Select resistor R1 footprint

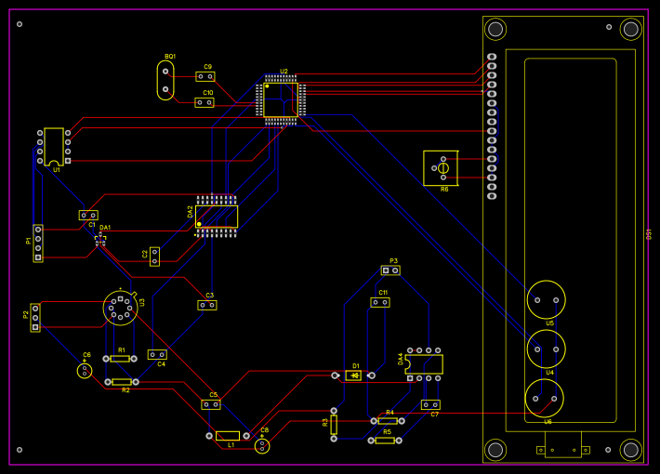pyautogui.click(x=120, y=359)
